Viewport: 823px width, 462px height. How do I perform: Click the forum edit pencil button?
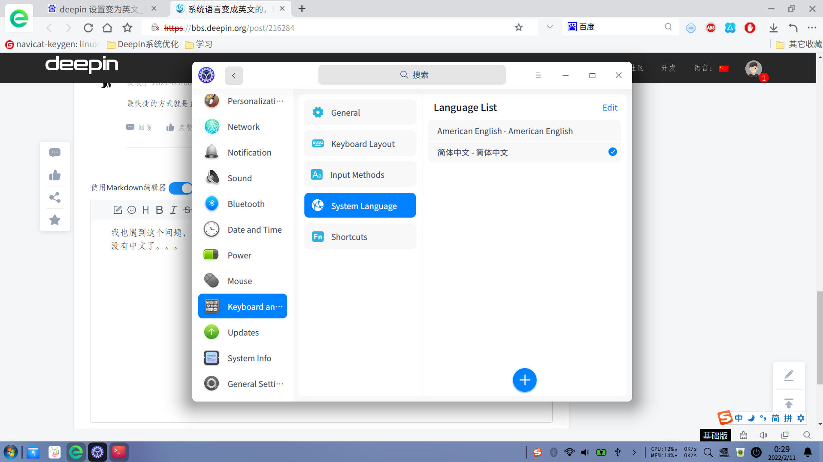click(789, 375)
